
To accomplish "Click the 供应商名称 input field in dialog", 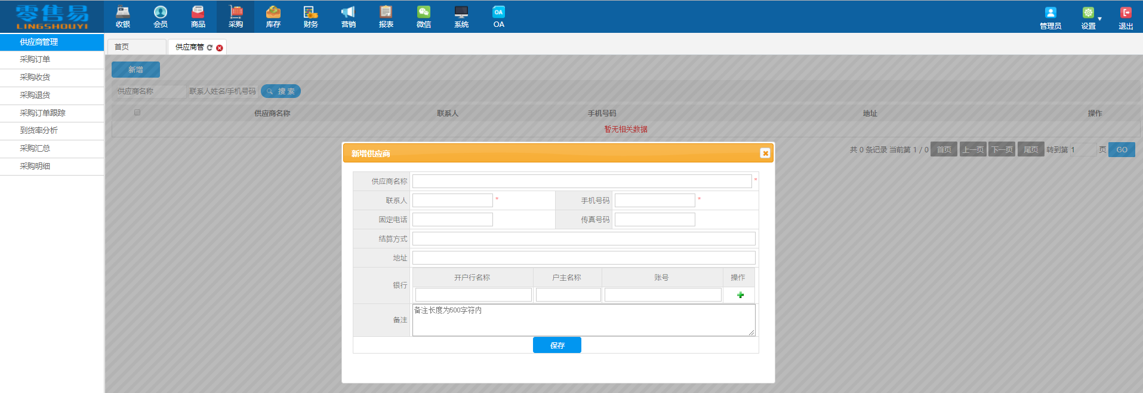I will (x=582, y=182).
